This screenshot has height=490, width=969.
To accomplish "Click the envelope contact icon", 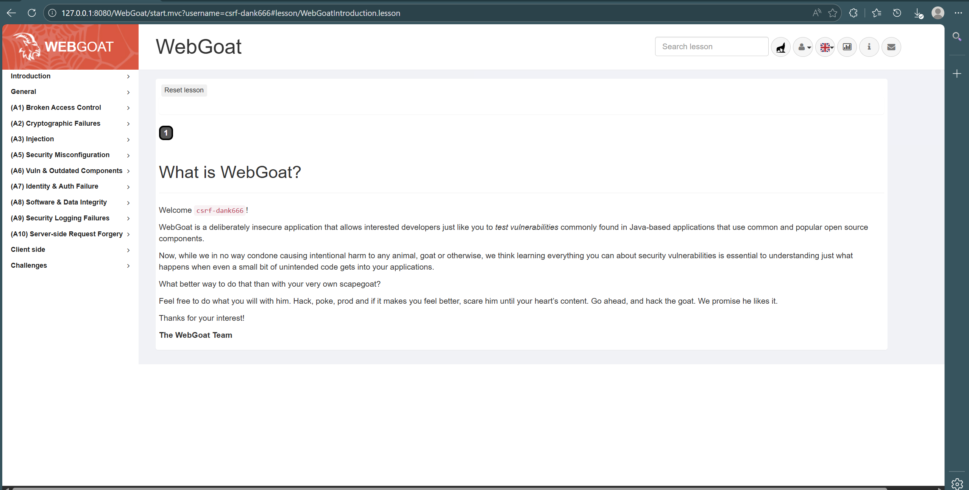I will point(891,47).
